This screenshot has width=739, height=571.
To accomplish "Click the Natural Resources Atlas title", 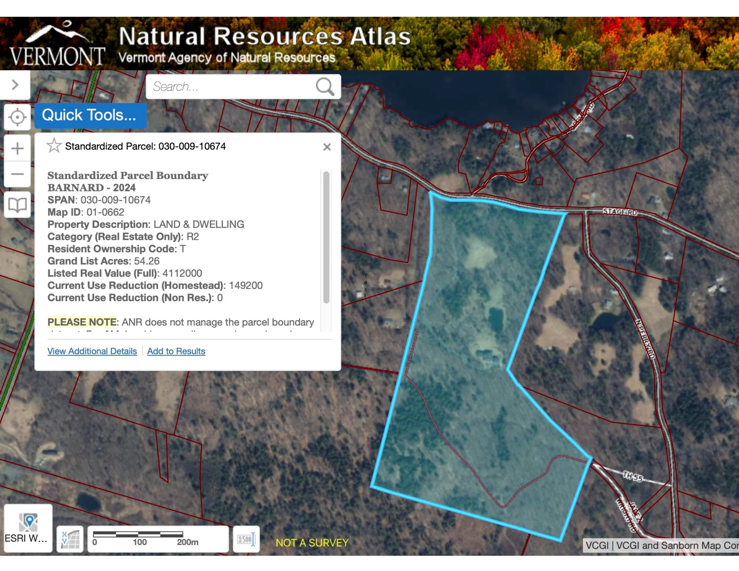I will tap(264, 36).
